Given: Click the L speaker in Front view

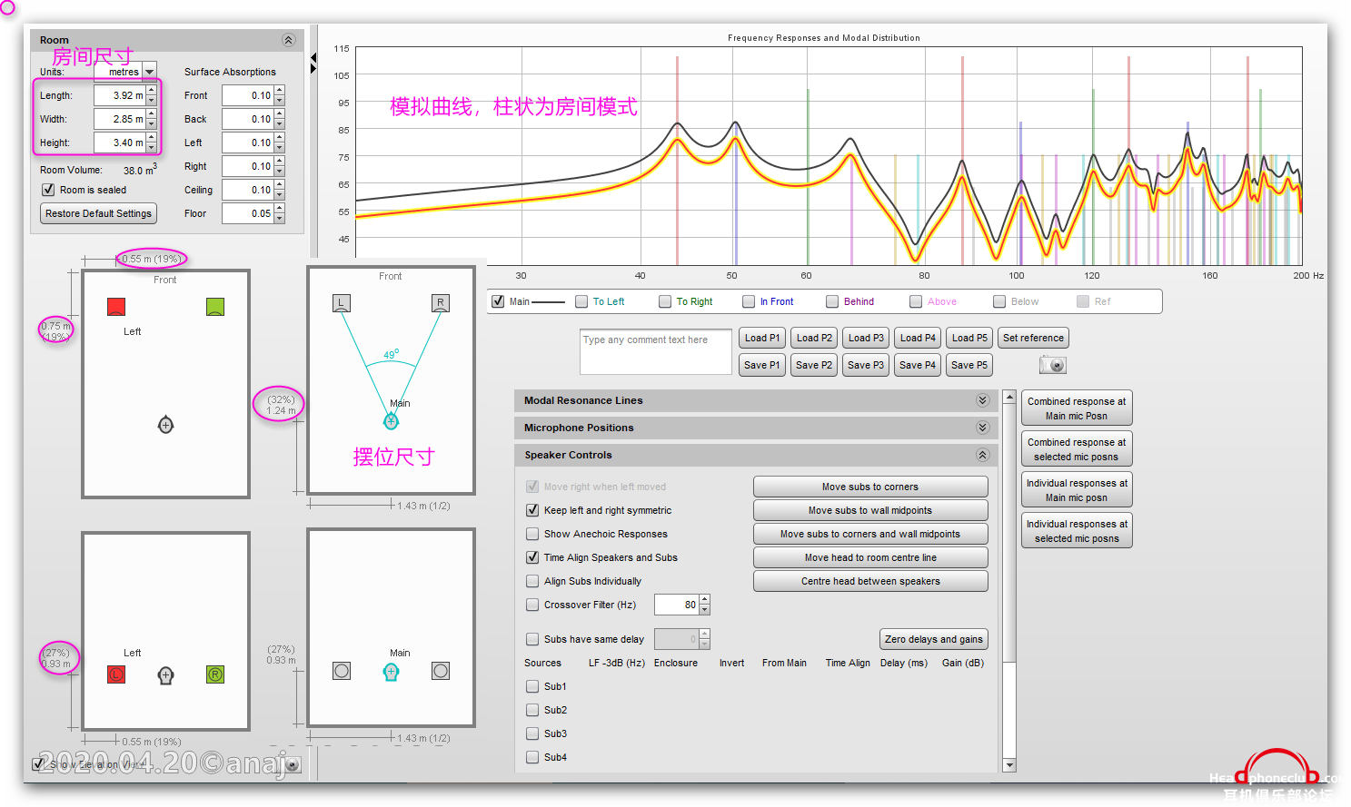Looking at the screenshot, I should (x=341, y=303).
